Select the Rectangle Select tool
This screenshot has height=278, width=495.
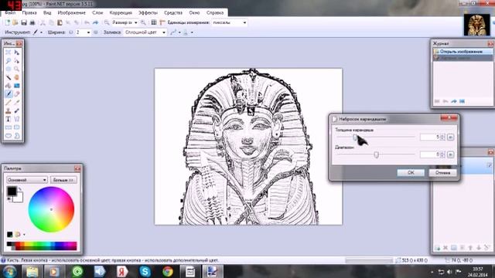tap(9, 53)
